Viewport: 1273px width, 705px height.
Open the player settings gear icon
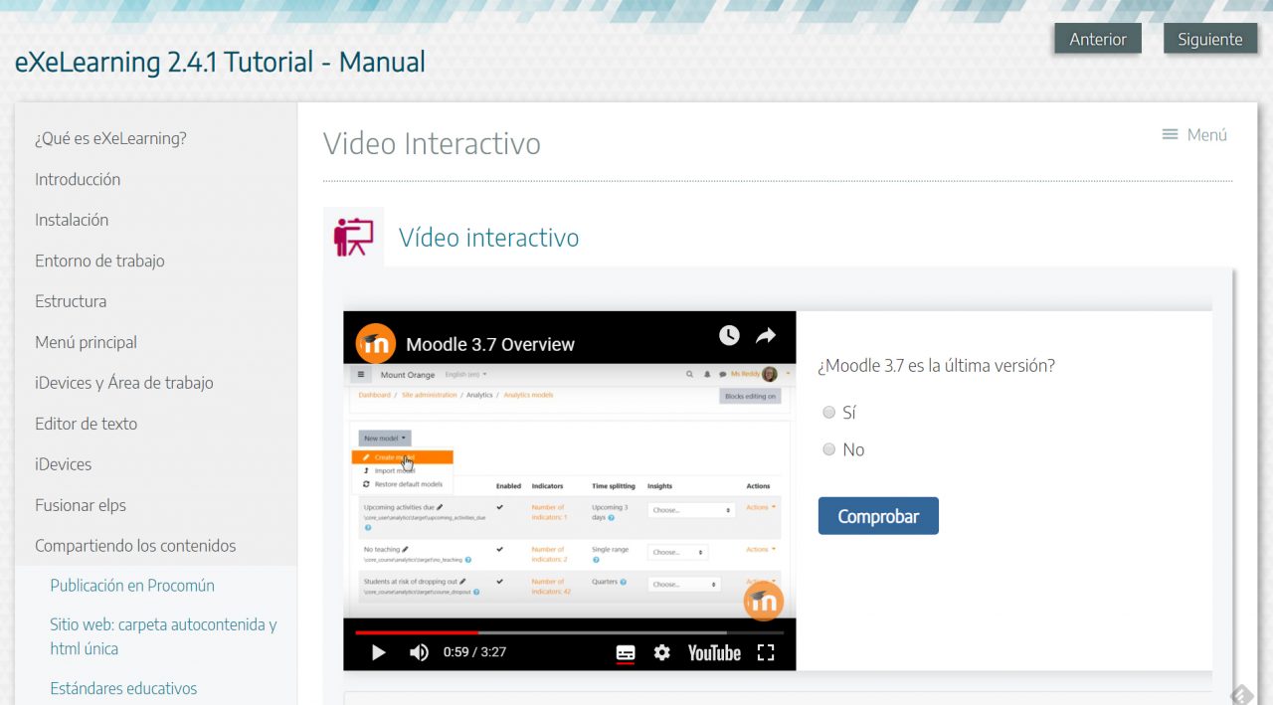tap(661, 653)
